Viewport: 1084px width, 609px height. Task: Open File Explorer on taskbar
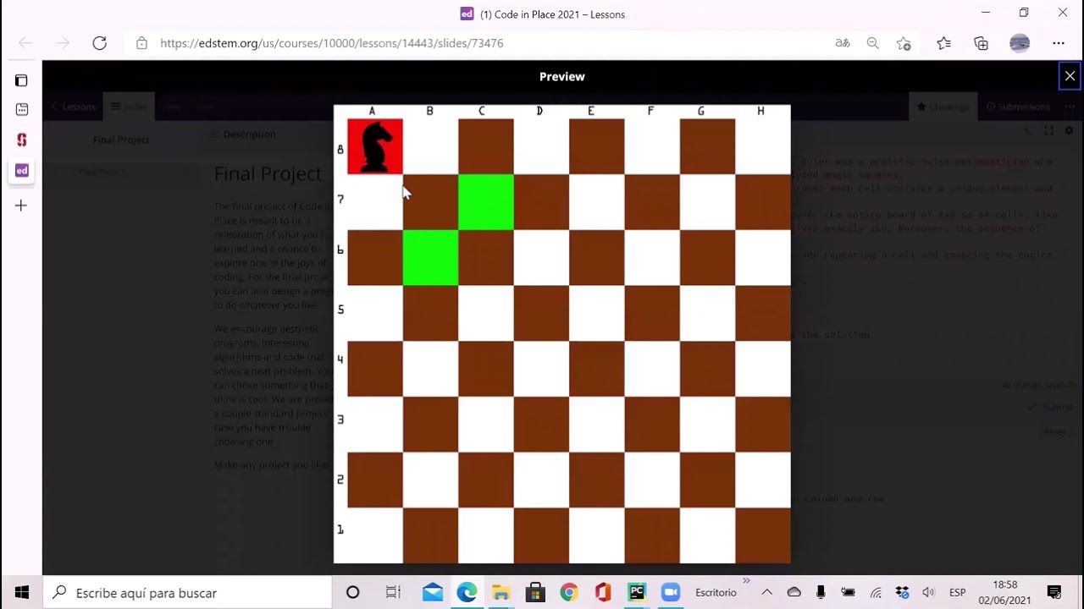tap(501, 592)
